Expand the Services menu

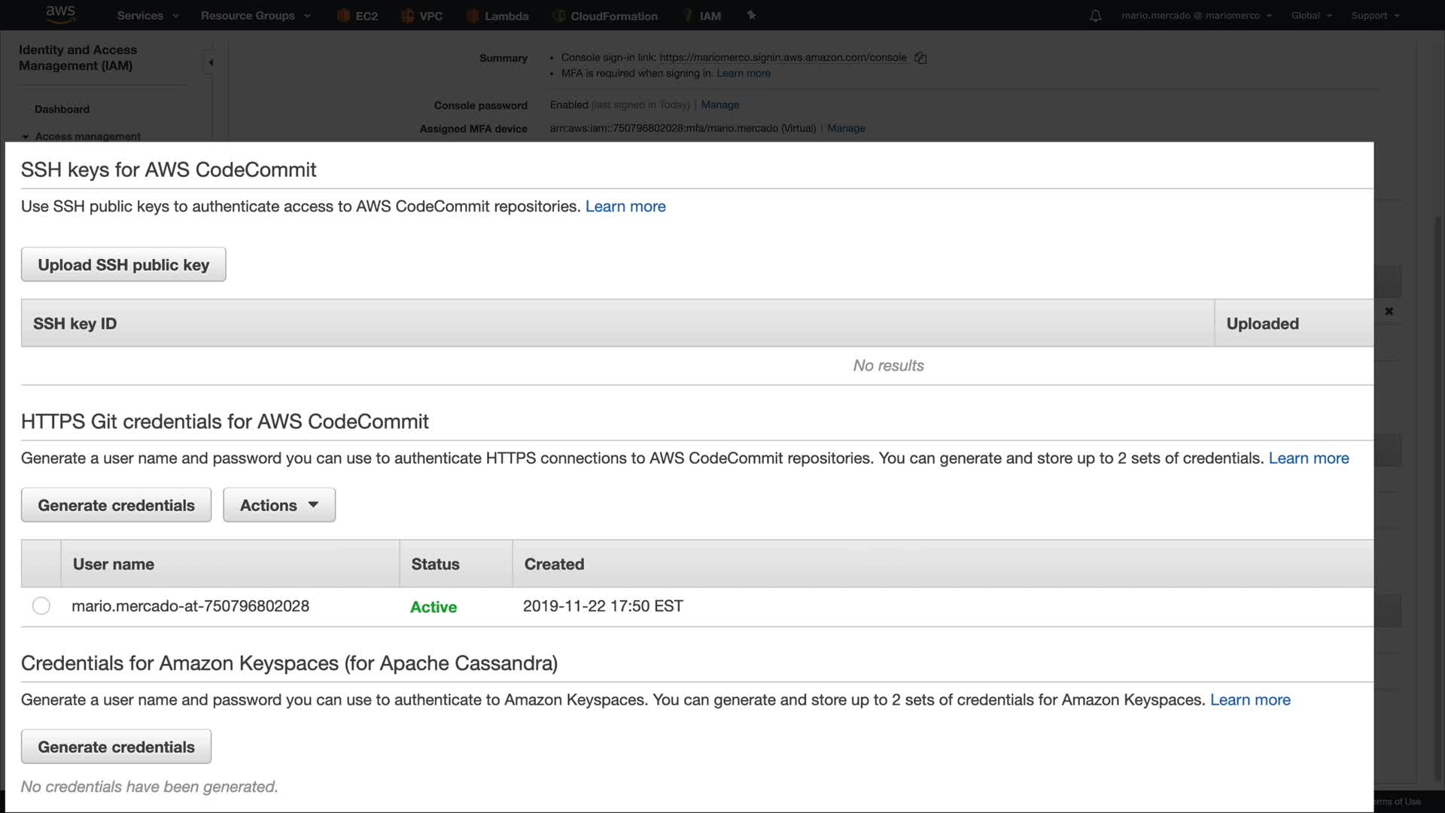148,16
